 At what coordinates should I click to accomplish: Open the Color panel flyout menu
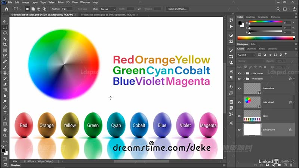pyautogui.click(x=296, y=17)
